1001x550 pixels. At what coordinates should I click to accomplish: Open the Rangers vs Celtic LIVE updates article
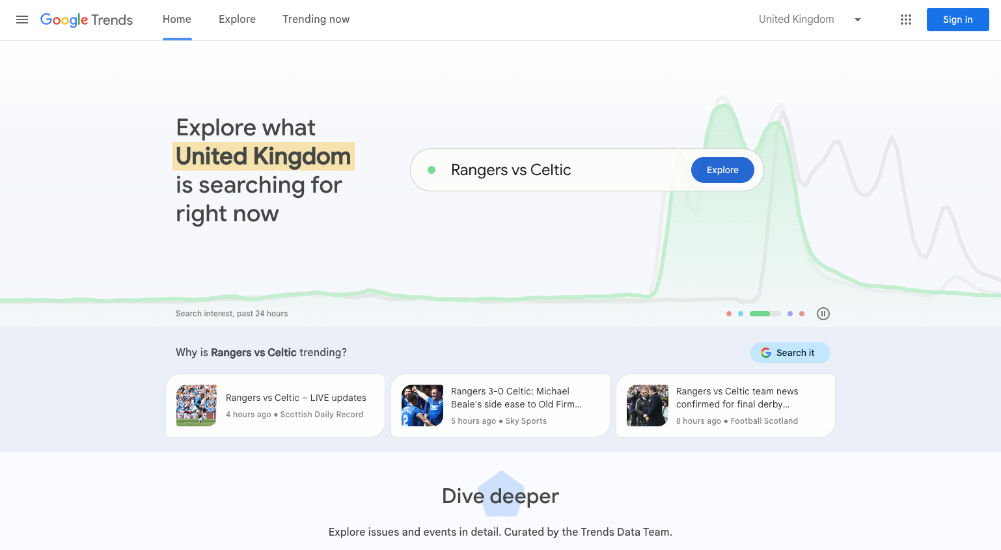pyautogui.click(x=275, y=406)
